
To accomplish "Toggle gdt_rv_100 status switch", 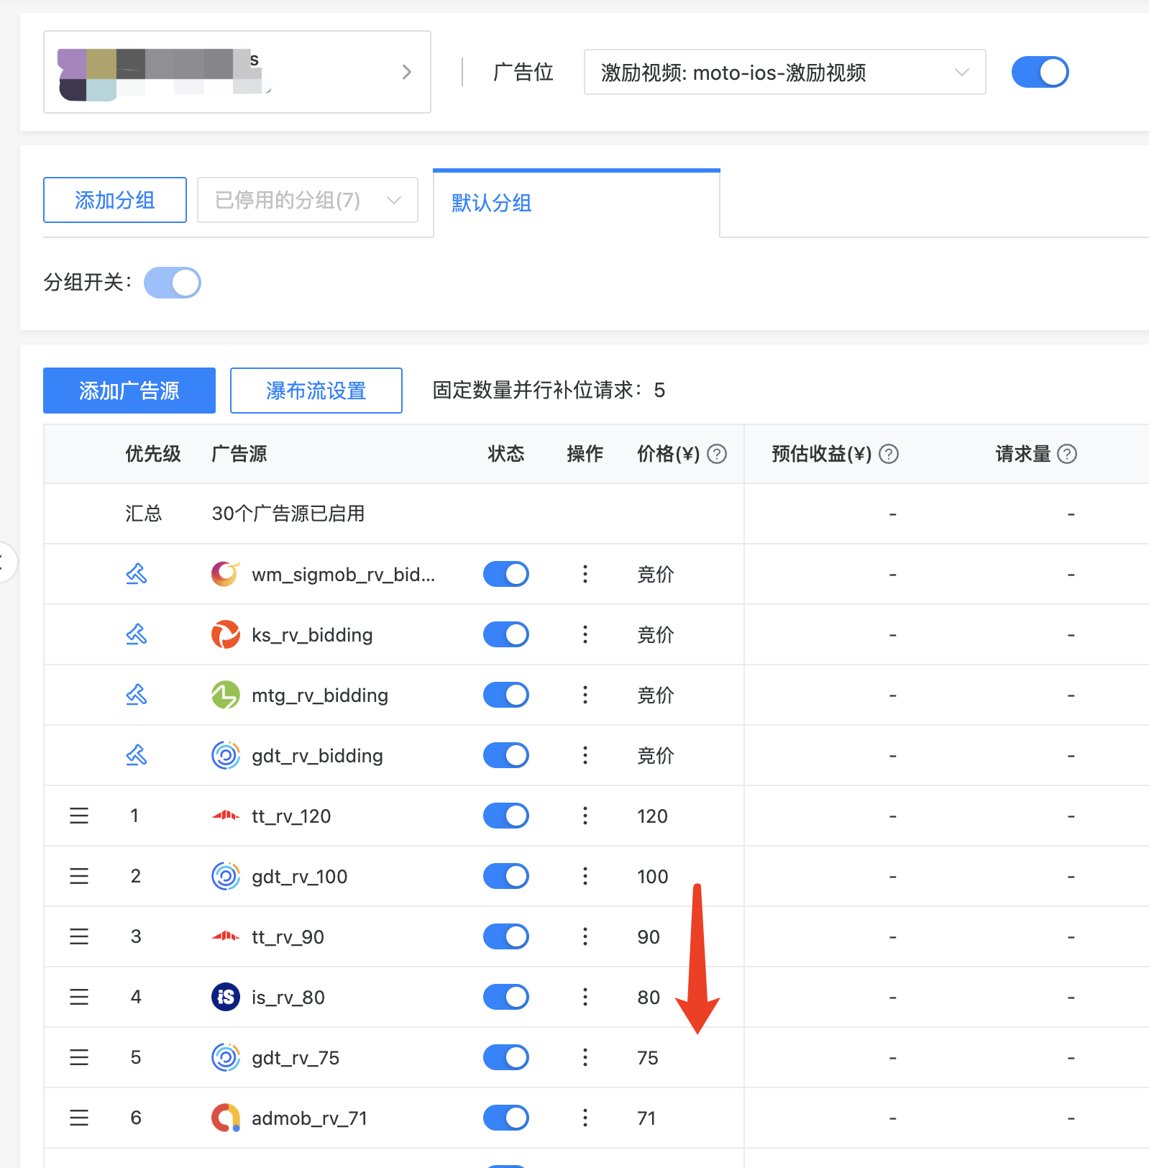I will point(506,876).
